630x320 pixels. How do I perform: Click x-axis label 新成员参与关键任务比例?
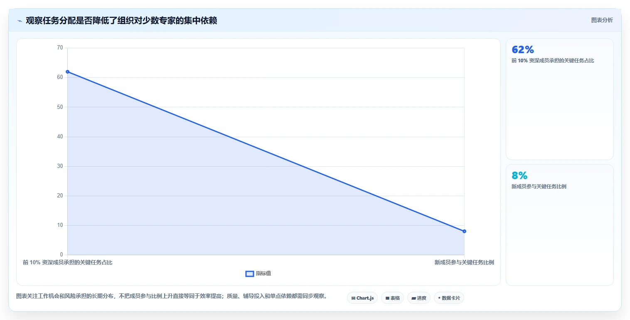(x=464, y=263)
